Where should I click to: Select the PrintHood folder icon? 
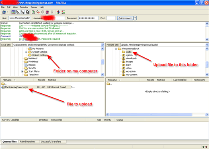click(x=26, y=62)
